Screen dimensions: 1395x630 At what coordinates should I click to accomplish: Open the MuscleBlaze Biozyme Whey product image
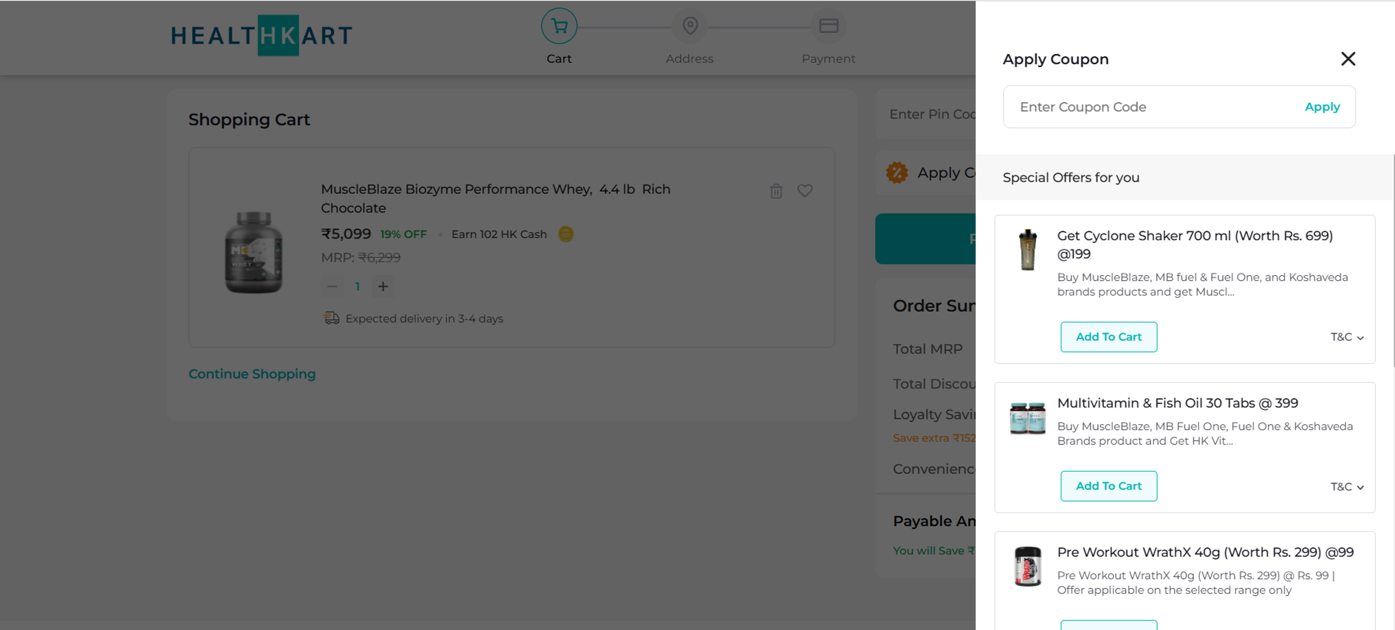coord(253,252)
